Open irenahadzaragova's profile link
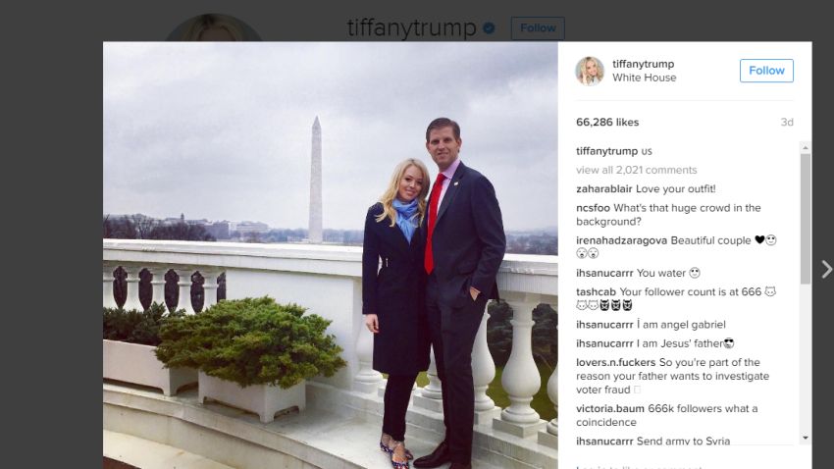The height and width of the screenshot is (469, 834). click(x=622, y=240)
